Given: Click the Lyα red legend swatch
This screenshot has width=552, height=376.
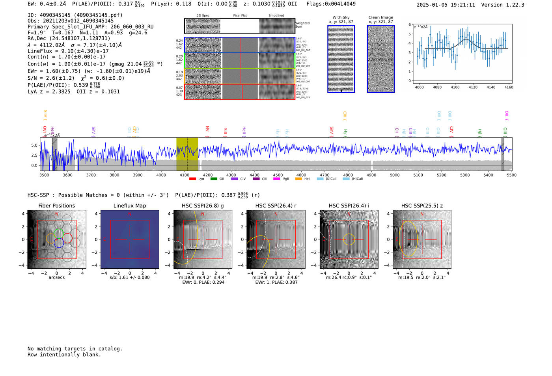Looking at the screenshot, I should [192, 179].
